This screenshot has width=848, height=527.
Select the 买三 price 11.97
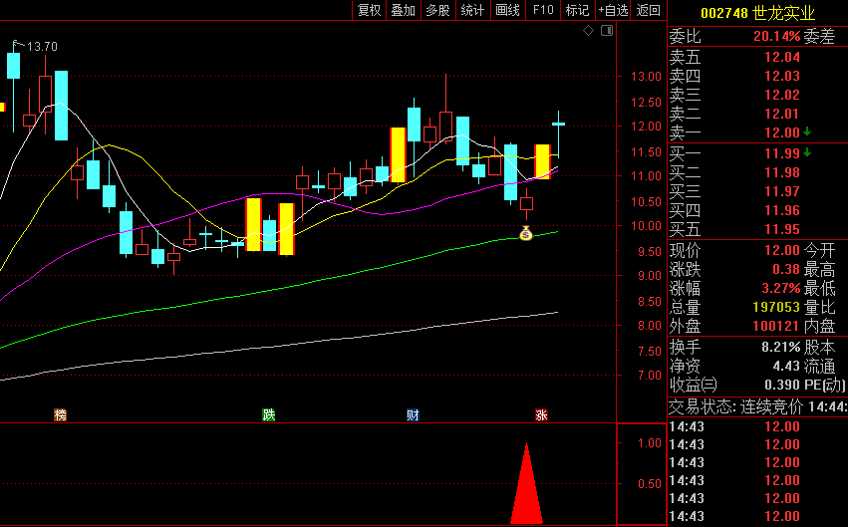pos(782,192)
